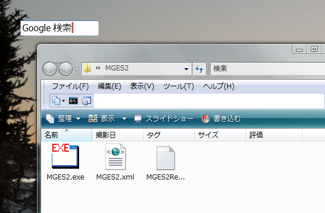
Task: Click the cascading windows toolbar icon
Action: point(87,101)
